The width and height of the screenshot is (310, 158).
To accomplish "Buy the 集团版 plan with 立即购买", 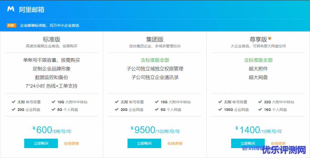I will click(x=144, y=143).
